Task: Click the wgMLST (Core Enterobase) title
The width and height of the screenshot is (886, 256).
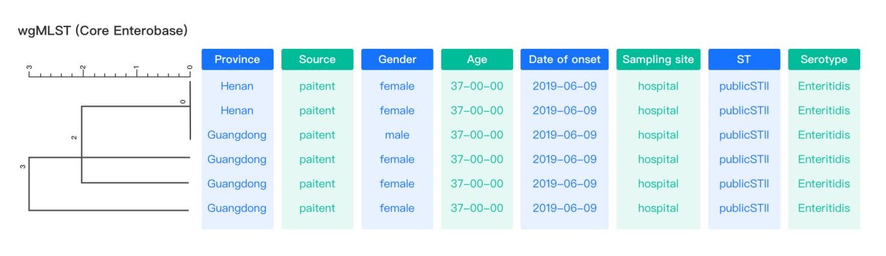Action: (103, 31)
